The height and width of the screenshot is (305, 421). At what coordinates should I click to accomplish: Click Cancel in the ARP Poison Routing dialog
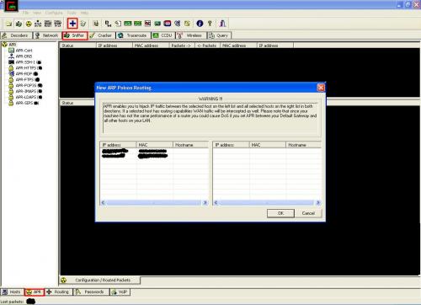308,213
